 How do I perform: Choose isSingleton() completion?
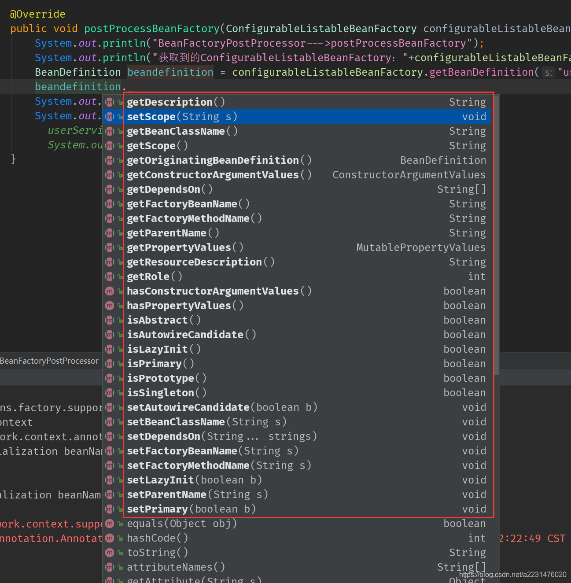pos(297,393)
